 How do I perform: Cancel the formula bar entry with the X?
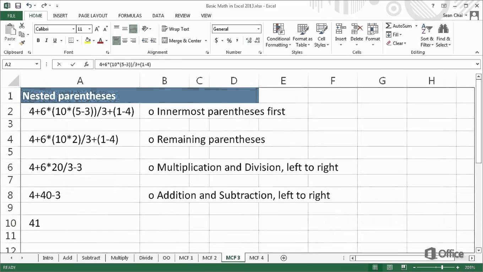tap(59, 64)
